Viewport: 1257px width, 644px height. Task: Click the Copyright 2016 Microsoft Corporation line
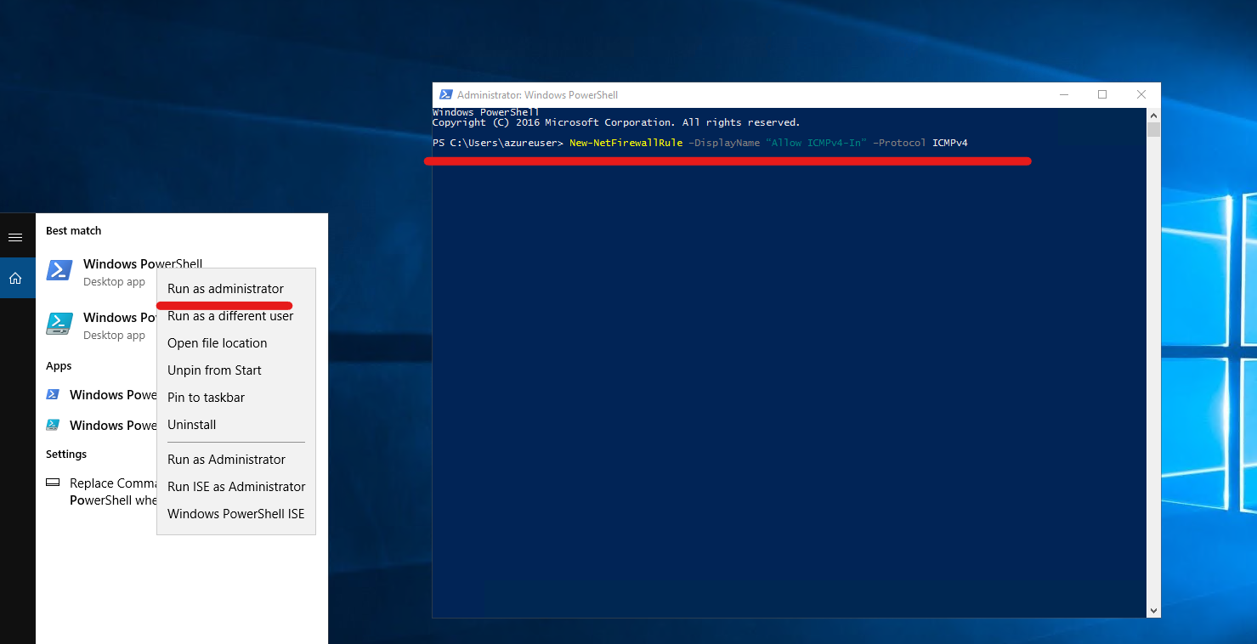tap(616, 122)
